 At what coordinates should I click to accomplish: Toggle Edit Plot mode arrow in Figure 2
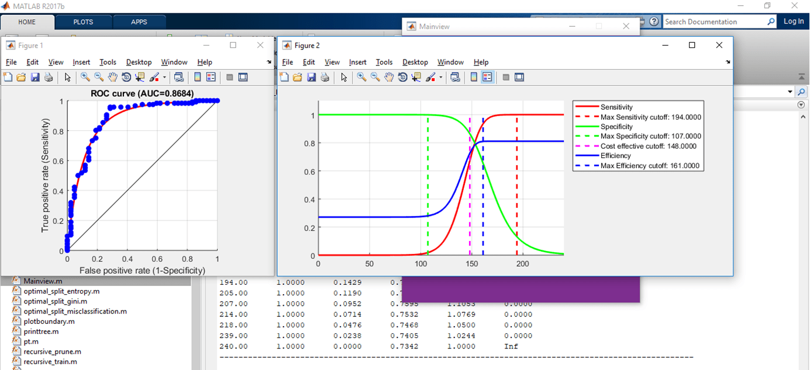coord(343,76)
